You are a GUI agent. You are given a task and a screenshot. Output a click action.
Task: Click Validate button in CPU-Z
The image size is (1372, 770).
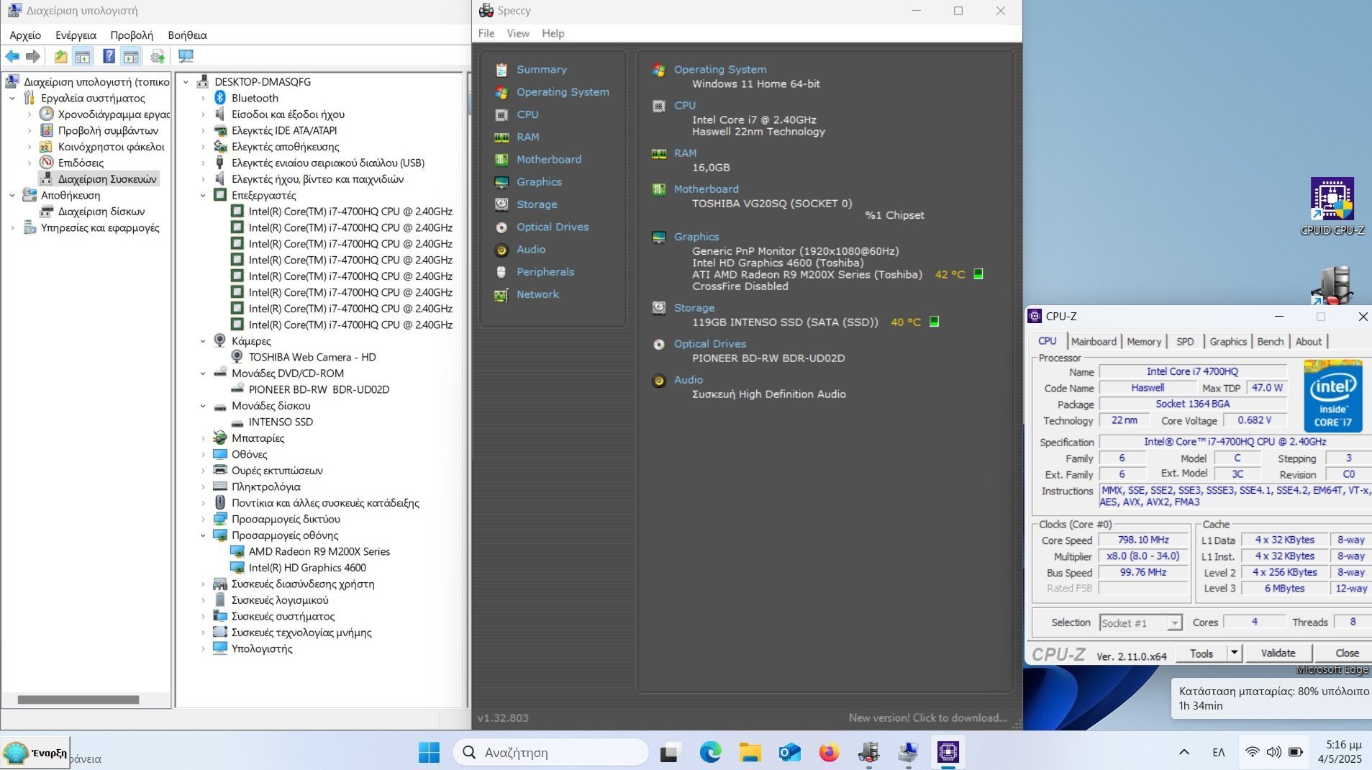click(x=1278, y=653)
